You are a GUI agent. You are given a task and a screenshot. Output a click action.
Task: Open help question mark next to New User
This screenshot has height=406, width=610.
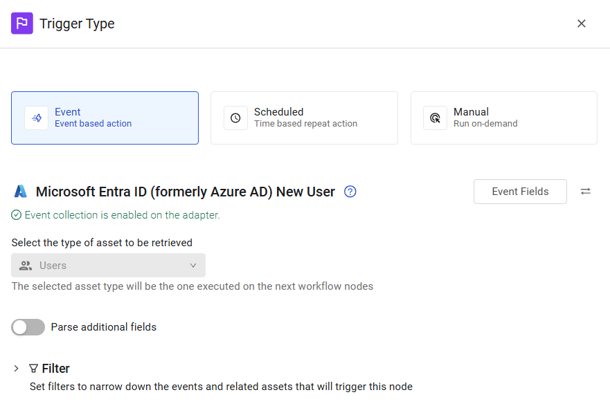pyautogui.click(x=350, y=192)
